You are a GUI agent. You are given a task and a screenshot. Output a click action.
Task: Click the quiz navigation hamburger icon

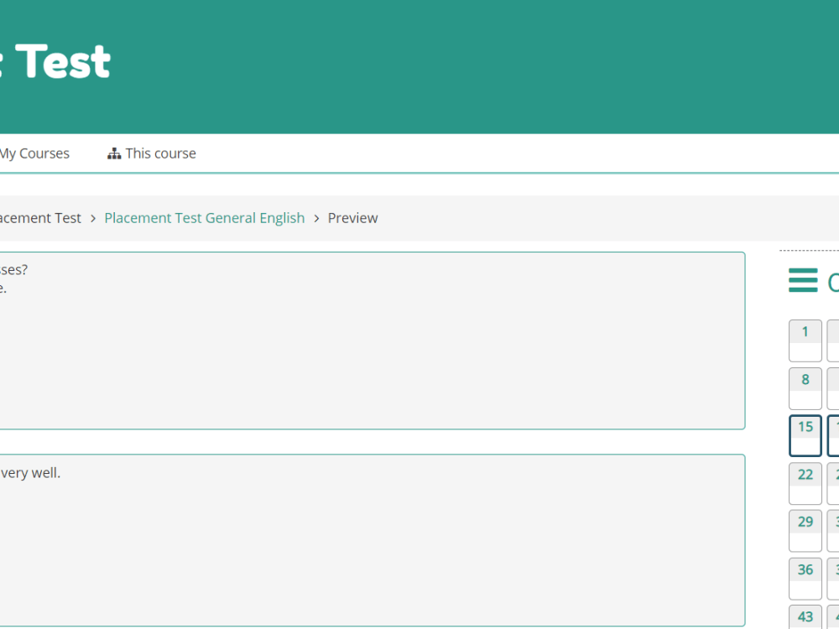tap(803, 280)
